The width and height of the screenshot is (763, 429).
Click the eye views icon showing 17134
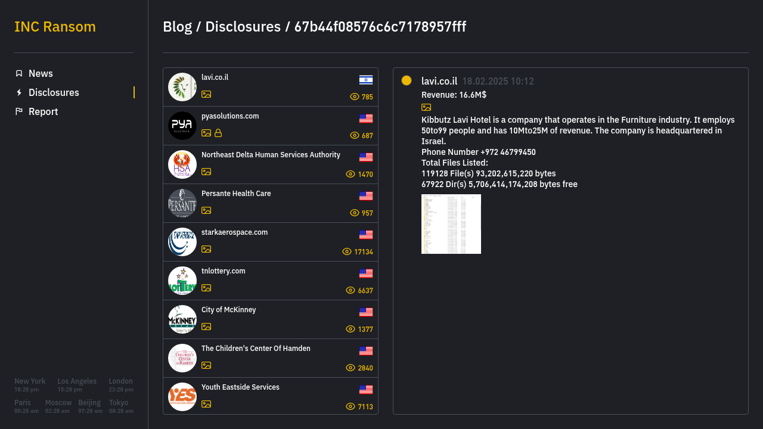[x=347, y=251]
